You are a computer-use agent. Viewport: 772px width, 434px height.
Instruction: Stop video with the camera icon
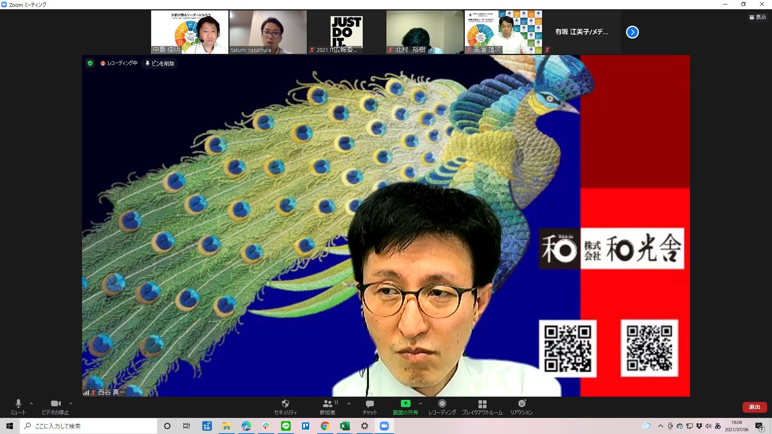tap(55, 407)
